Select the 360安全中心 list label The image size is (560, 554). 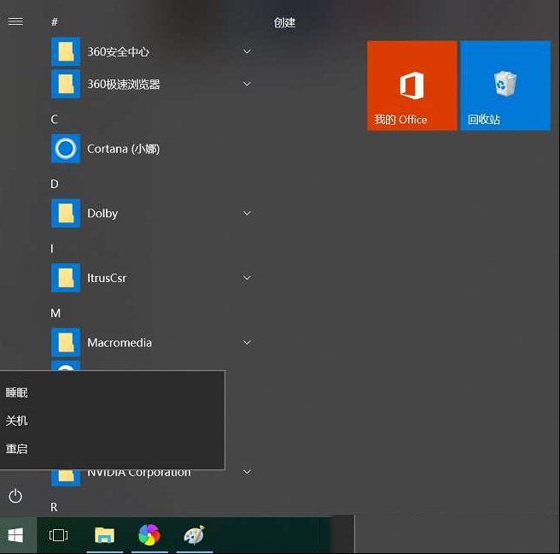(x=118, y=52)
